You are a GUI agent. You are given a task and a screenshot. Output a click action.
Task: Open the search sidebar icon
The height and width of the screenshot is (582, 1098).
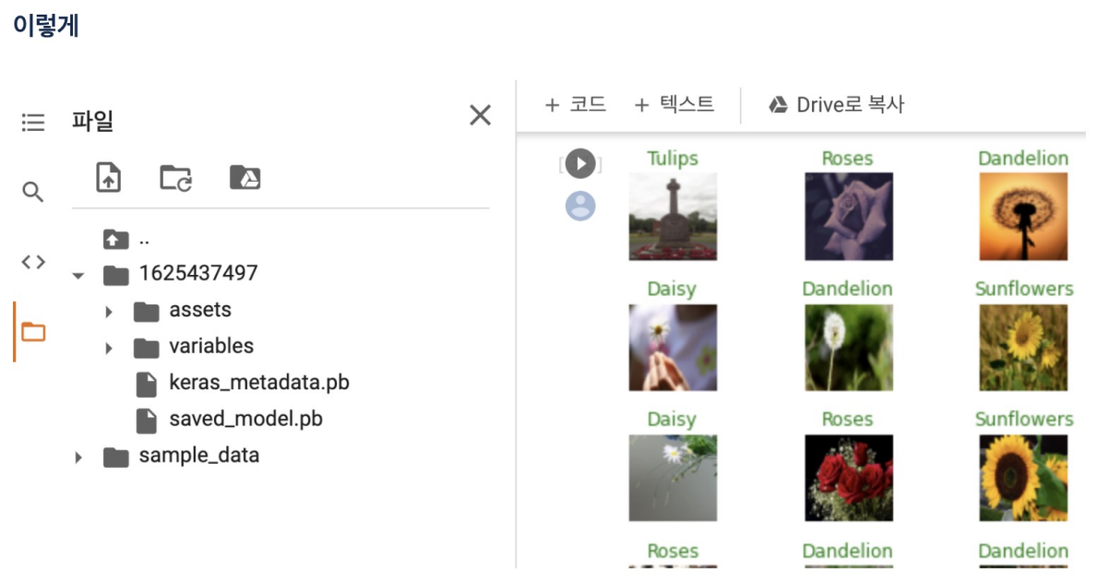tap(33, 191)
